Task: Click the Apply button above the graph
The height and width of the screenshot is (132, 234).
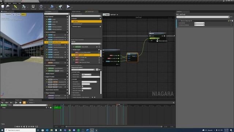Action: [106, 15]
